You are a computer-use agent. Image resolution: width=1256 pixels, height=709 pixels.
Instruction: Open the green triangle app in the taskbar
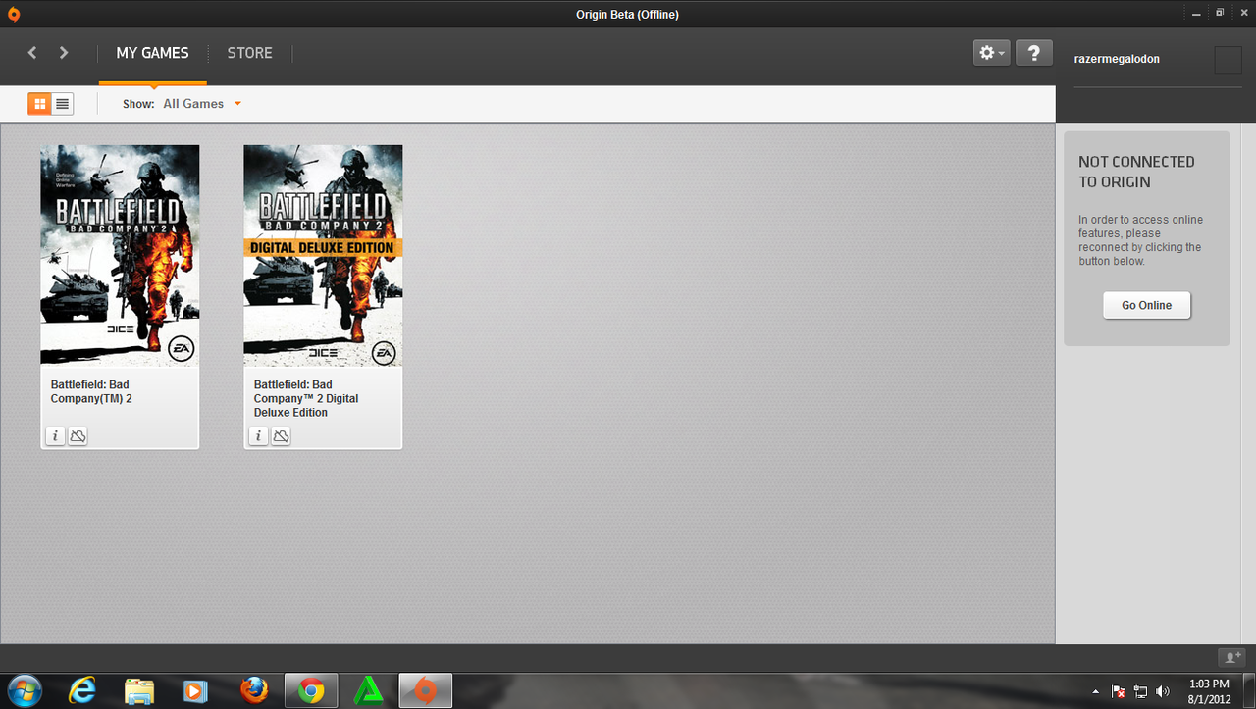click(368, 691)
